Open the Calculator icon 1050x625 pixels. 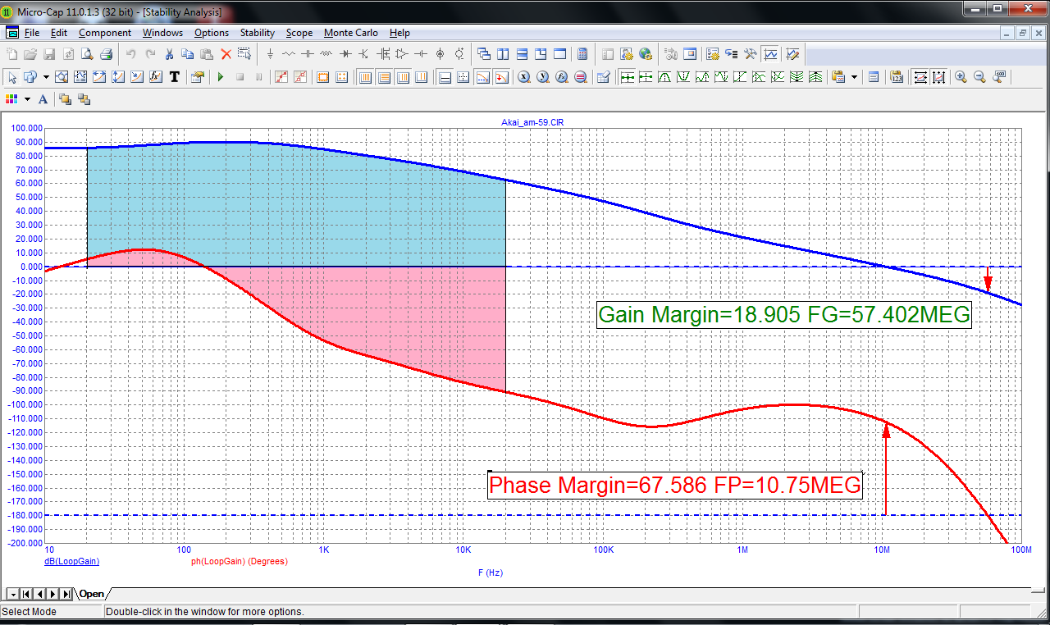582,54
